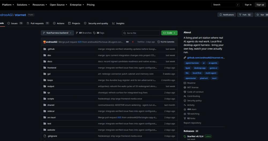The image size is (268, 141).
Task: Open the docs folder icon
Action: coord(45,61)
